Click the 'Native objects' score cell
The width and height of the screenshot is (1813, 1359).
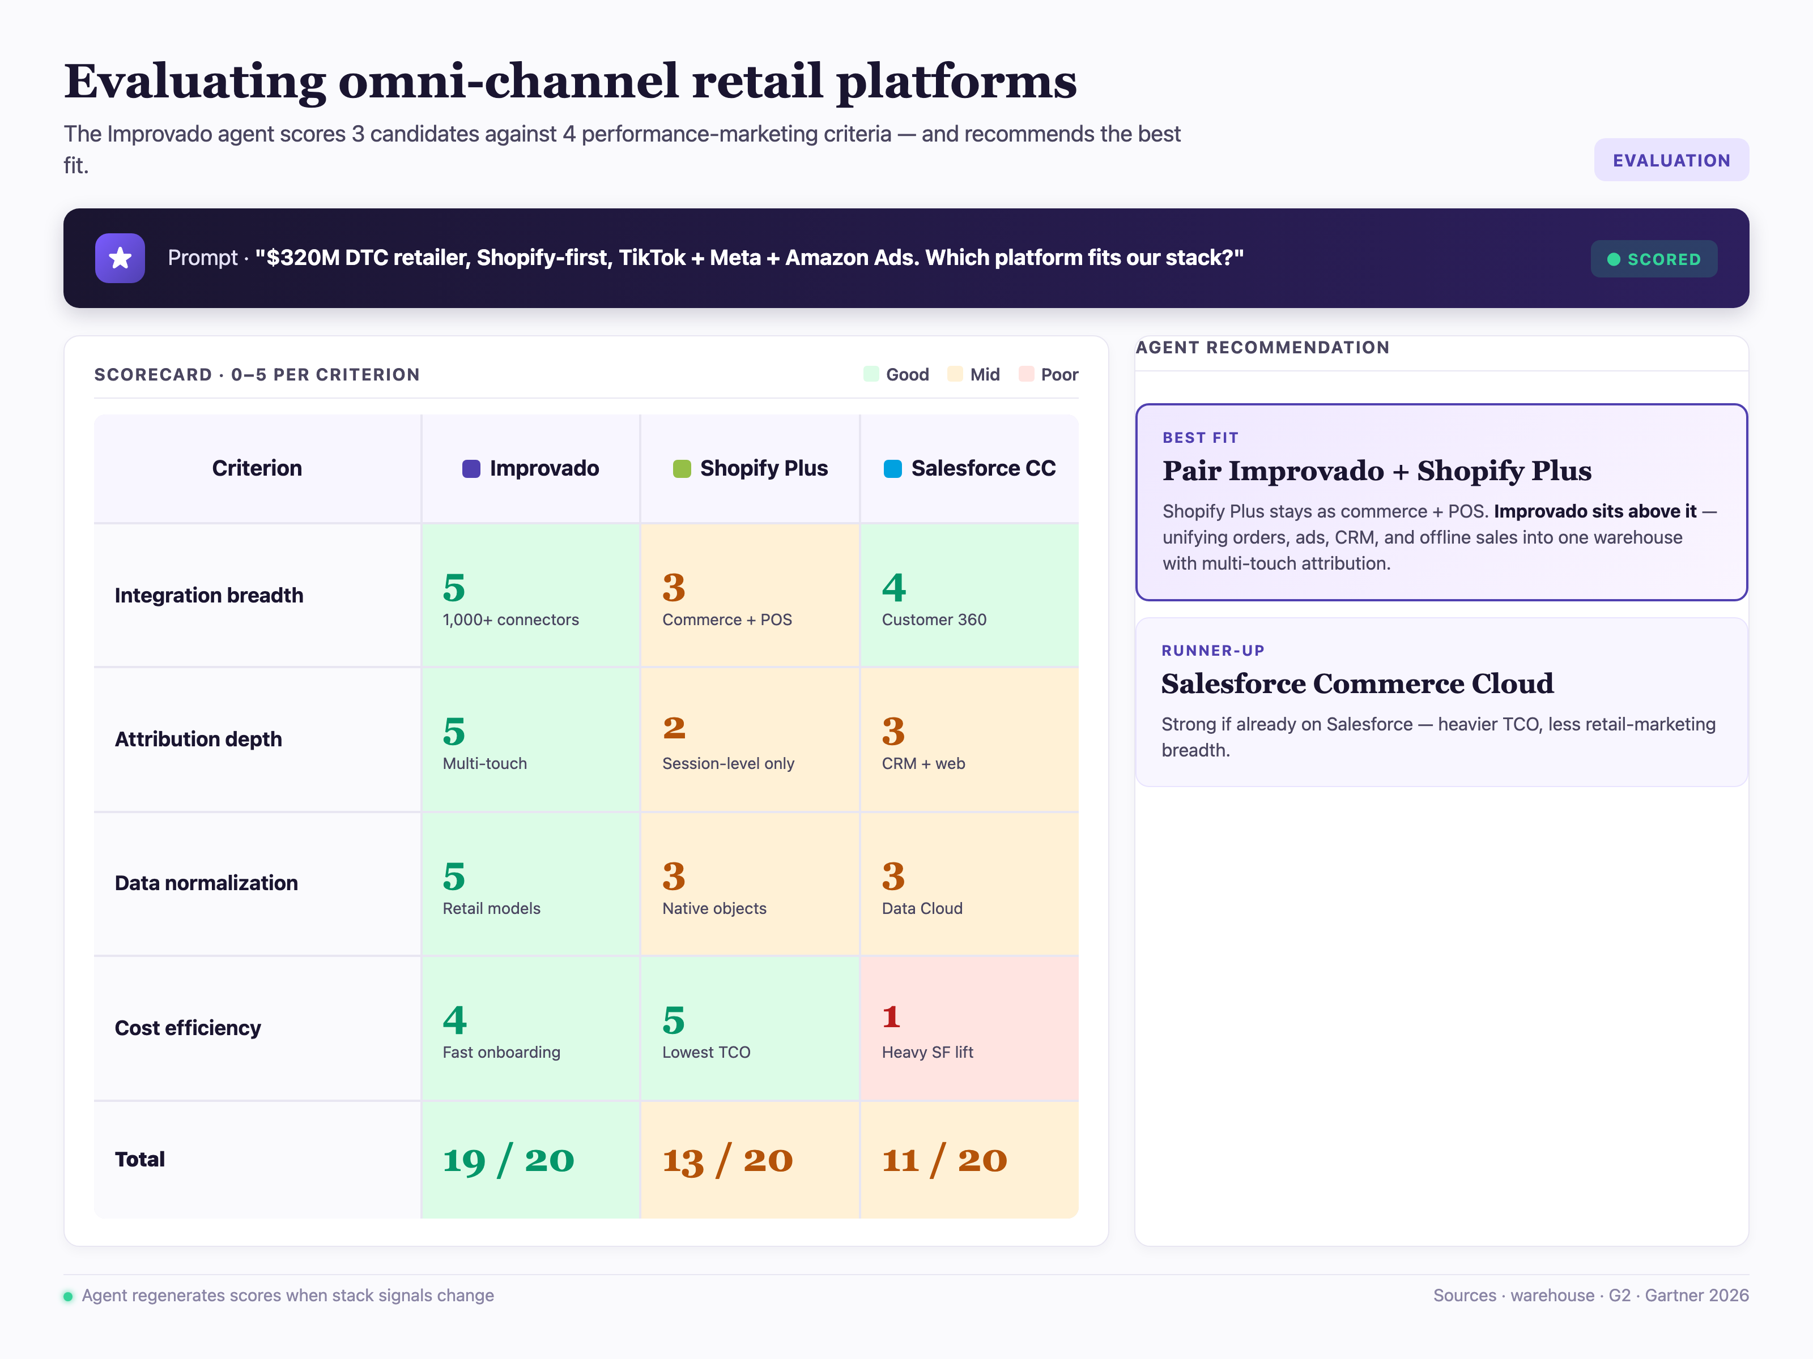click(750, 884)
